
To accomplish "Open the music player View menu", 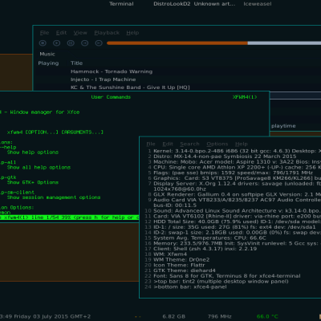I will coord(80,33).
